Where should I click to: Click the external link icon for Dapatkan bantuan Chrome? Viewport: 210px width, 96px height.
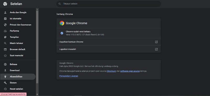point(156,42)
